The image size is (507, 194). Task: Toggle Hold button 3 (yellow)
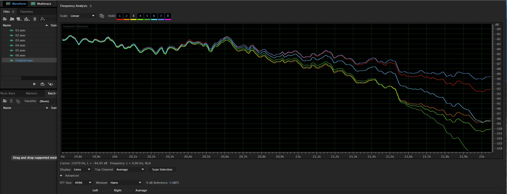pos(133,16)
